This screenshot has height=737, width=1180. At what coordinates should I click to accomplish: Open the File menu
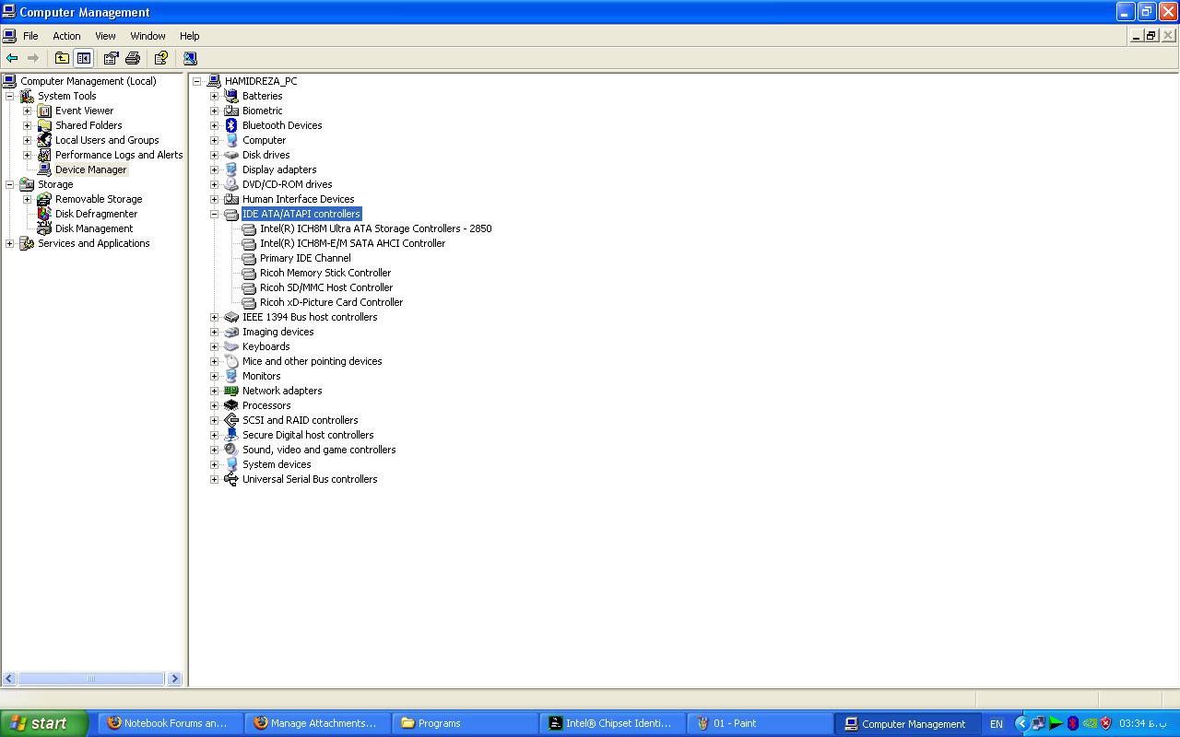coord(30,36)
